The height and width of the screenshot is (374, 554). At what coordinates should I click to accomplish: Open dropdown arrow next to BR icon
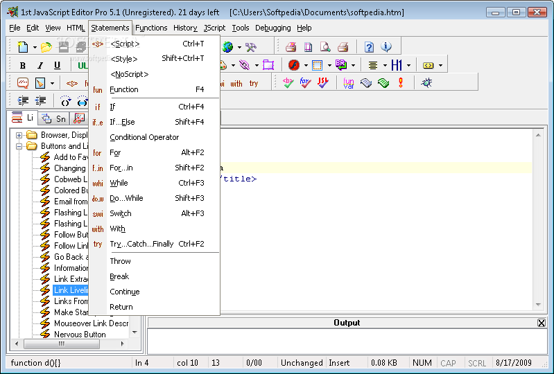pyautogui.click(x=353, y=66)
